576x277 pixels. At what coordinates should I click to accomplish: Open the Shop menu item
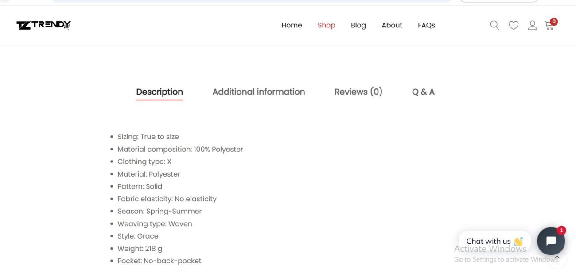(x=326, y=25)
